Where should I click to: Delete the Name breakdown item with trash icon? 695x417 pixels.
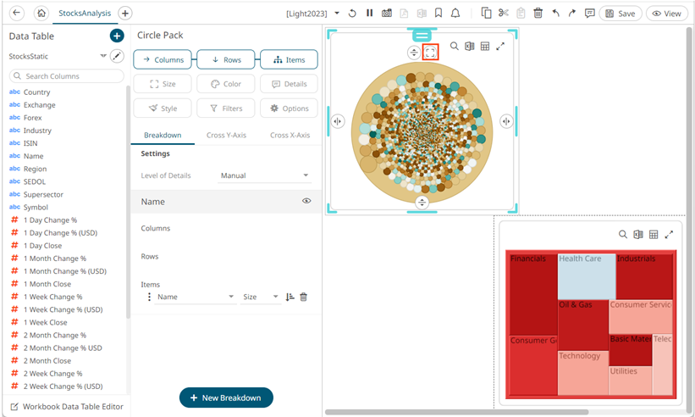(x=304, y=297)
